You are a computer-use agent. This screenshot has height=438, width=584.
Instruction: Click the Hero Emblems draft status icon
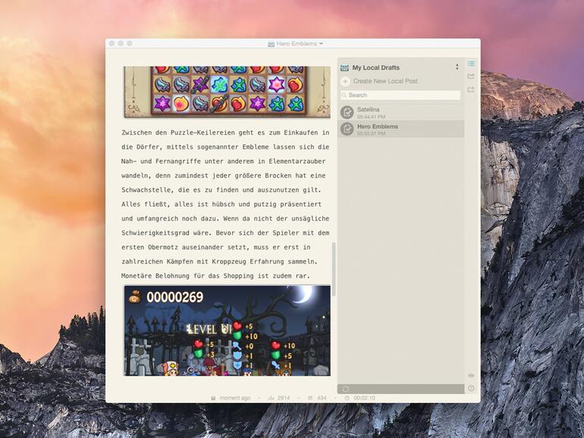(347, 129)
